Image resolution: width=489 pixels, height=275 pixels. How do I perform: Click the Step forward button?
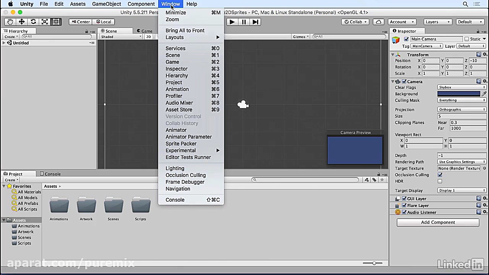tap(256, 22)
